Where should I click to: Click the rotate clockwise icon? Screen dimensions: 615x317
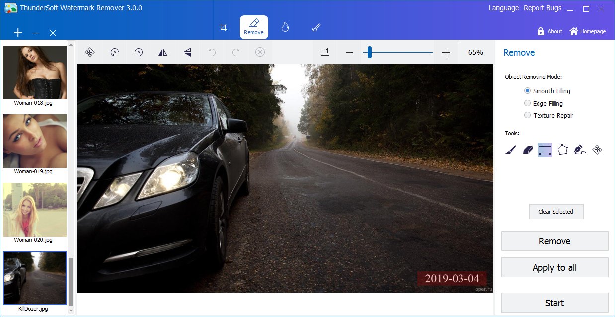pyautogui.click(x=139, y=52)
